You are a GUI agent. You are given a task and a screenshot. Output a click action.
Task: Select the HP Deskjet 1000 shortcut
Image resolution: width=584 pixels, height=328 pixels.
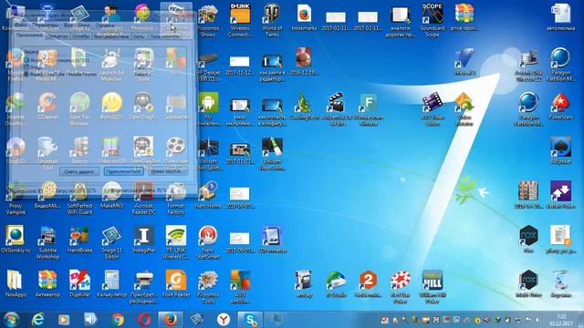(x=208, y=65)
